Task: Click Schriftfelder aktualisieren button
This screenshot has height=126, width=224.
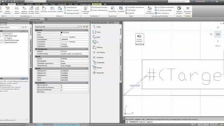Action: [x=135, y=7]
